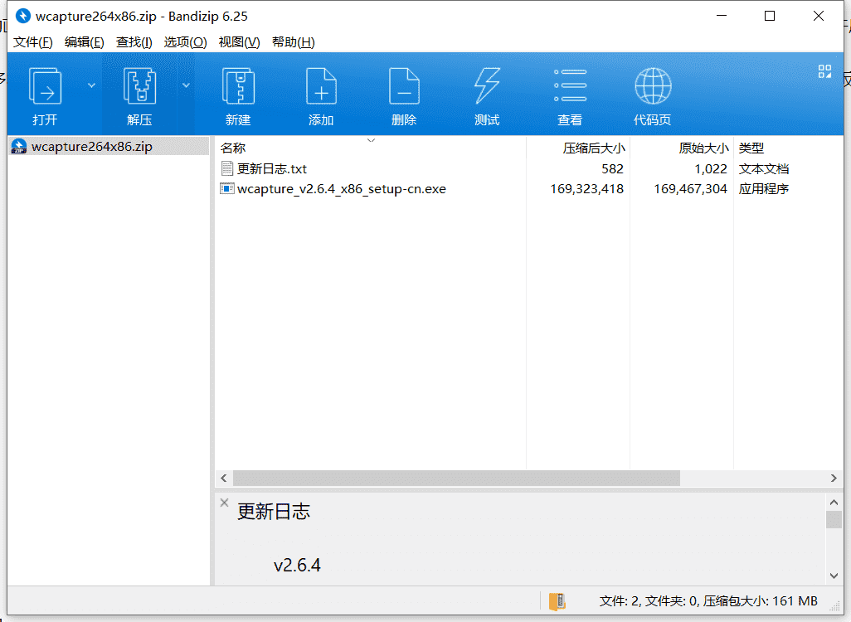
Task: Click the 更新日志 heading in the preview
Action: [x=274, y=511]
